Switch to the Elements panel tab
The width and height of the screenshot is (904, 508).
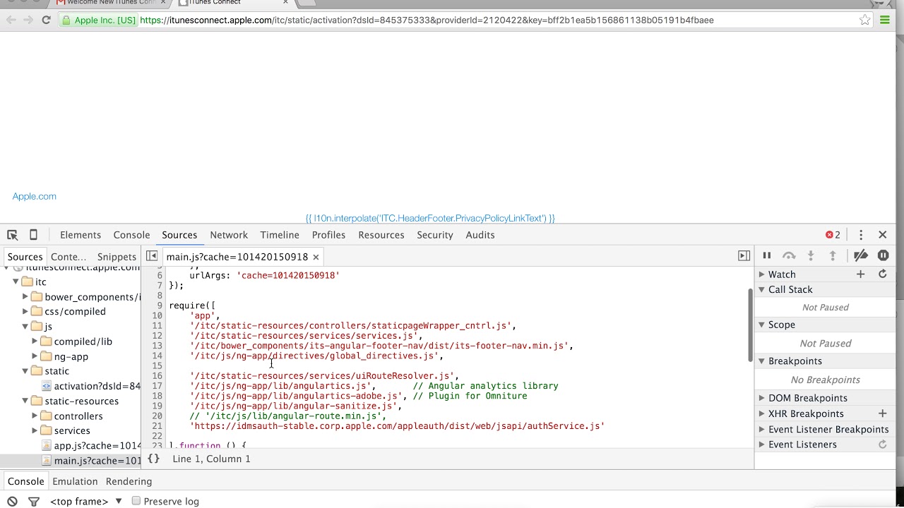pyautogui.click(x=81, y=235)
